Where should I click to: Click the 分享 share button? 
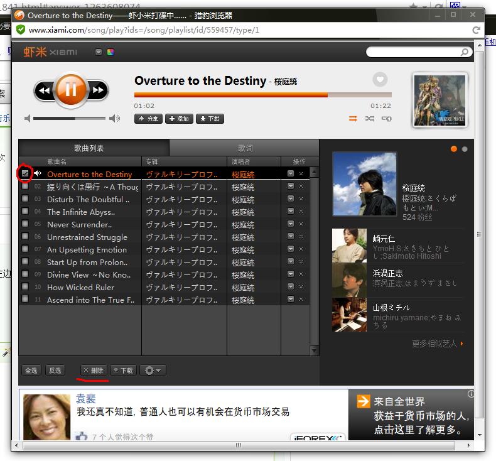click(x=148, y=119)
